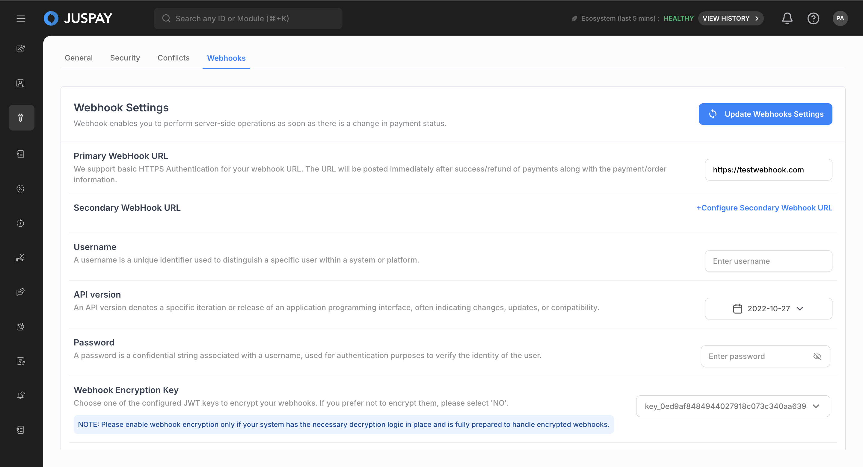The height and width of the screenshot is (467, 863).
Task: Click Update Webhooks Settings button
Action: tap(765, 114)
